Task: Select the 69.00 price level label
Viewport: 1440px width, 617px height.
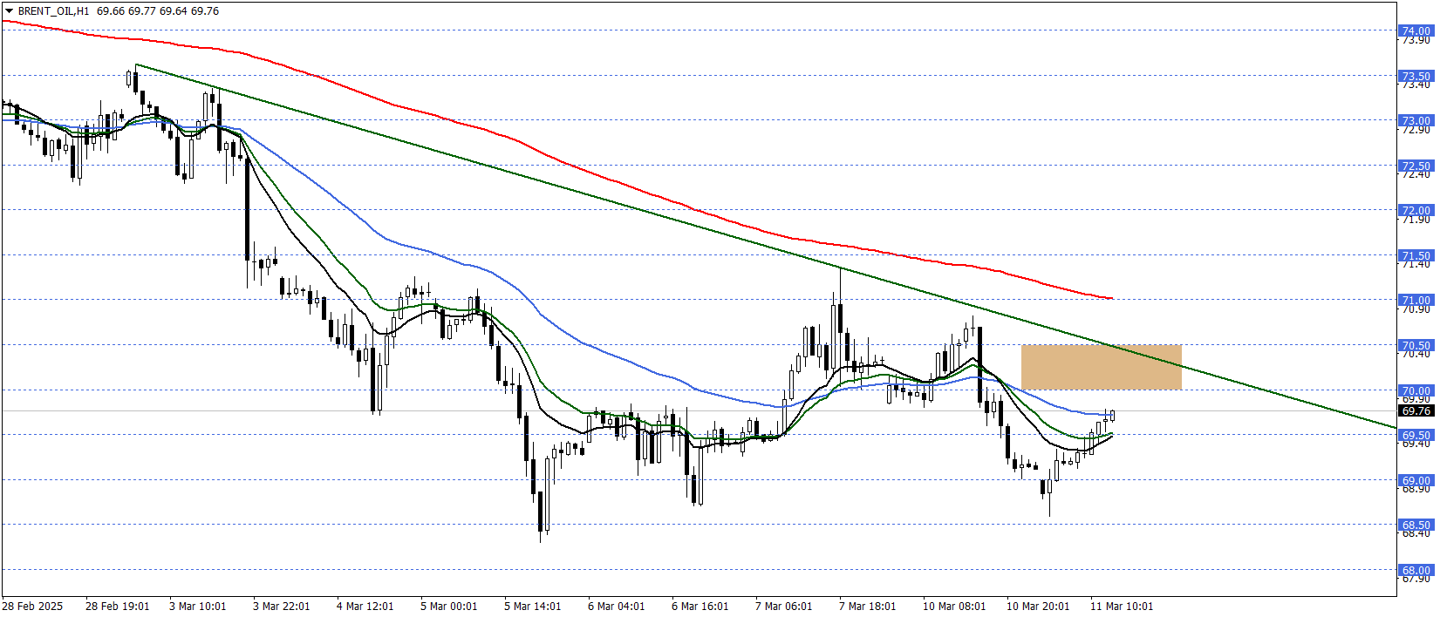Action: [x=1416, y=480]
